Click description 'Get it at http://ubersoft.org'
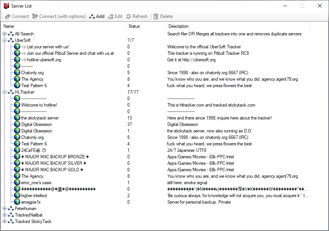Image resolution: width=329 pixels, height=231 pixels. tap(191, 59)
